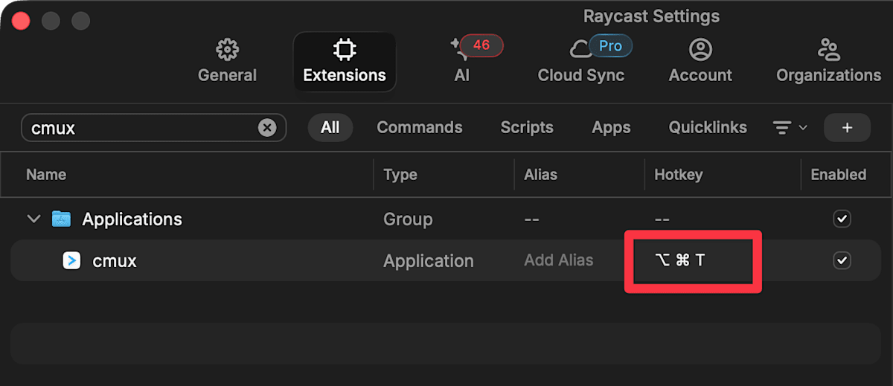893x386 pixels.
Task: Open the General settings tab
Action: [x=227, y=62]
